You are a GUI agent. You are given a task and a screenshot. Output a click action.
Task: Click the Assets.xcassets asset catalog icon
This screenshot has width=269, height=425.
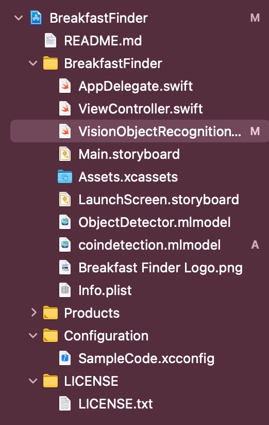[65, 177]
